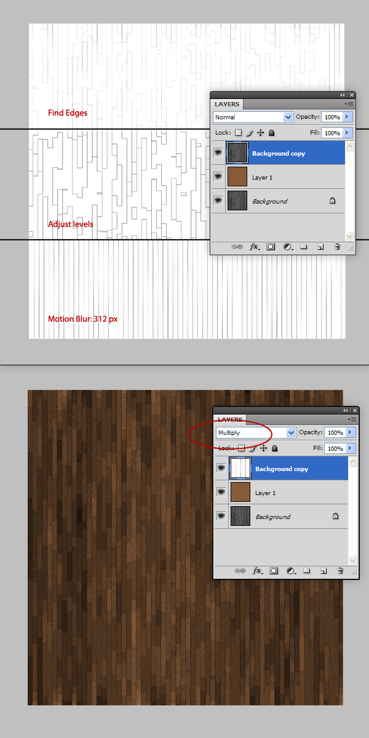Image resolution: width=369 pixels, height=738 pixels.
Task: Click lock image pixels brush icon in the upper panel
Action: coord(250,133)
